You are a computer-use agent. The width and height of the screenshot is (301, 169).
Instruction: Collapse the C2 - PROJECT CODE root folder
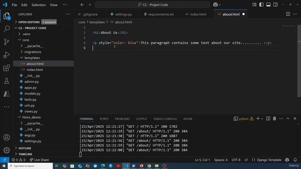[x=16, y=28]
